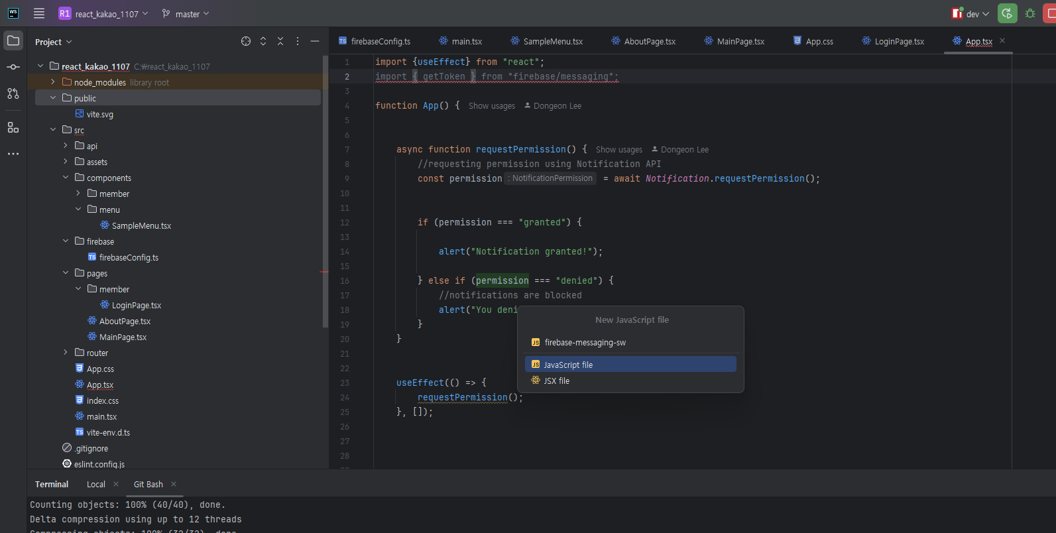The image size is (1056, 533).
Task: Open LoginPage.tsx in the project tree
Action: point(137,306)
